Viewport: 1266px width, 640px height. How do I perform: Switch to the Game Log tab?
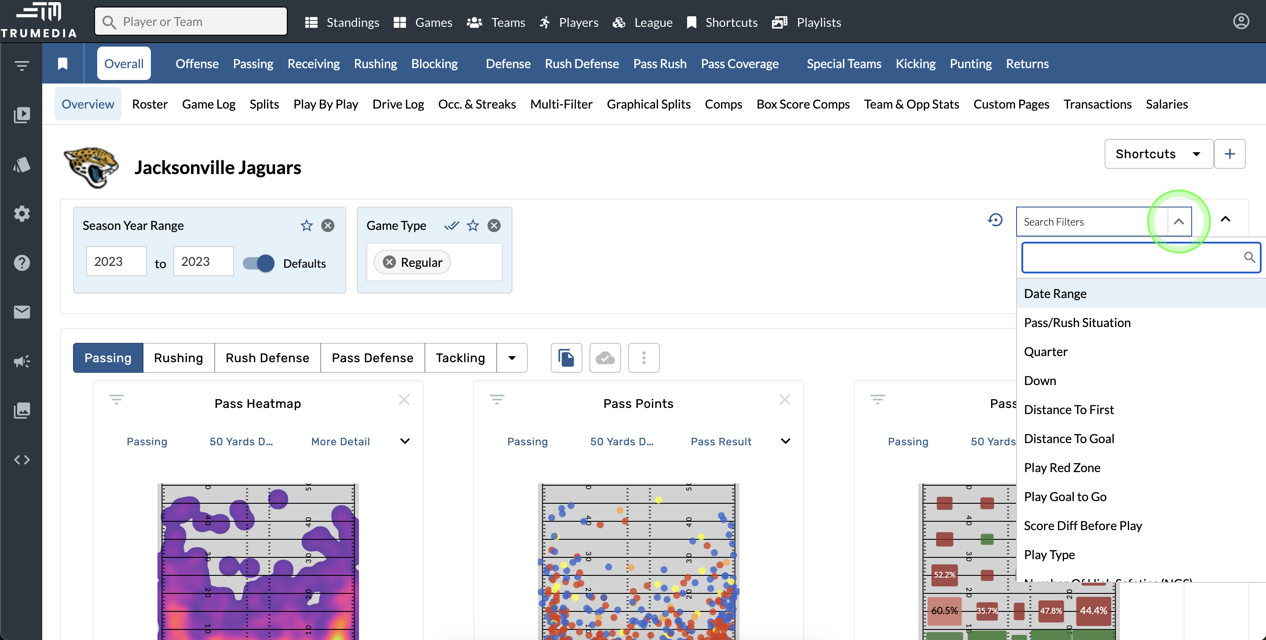[209, 104]
